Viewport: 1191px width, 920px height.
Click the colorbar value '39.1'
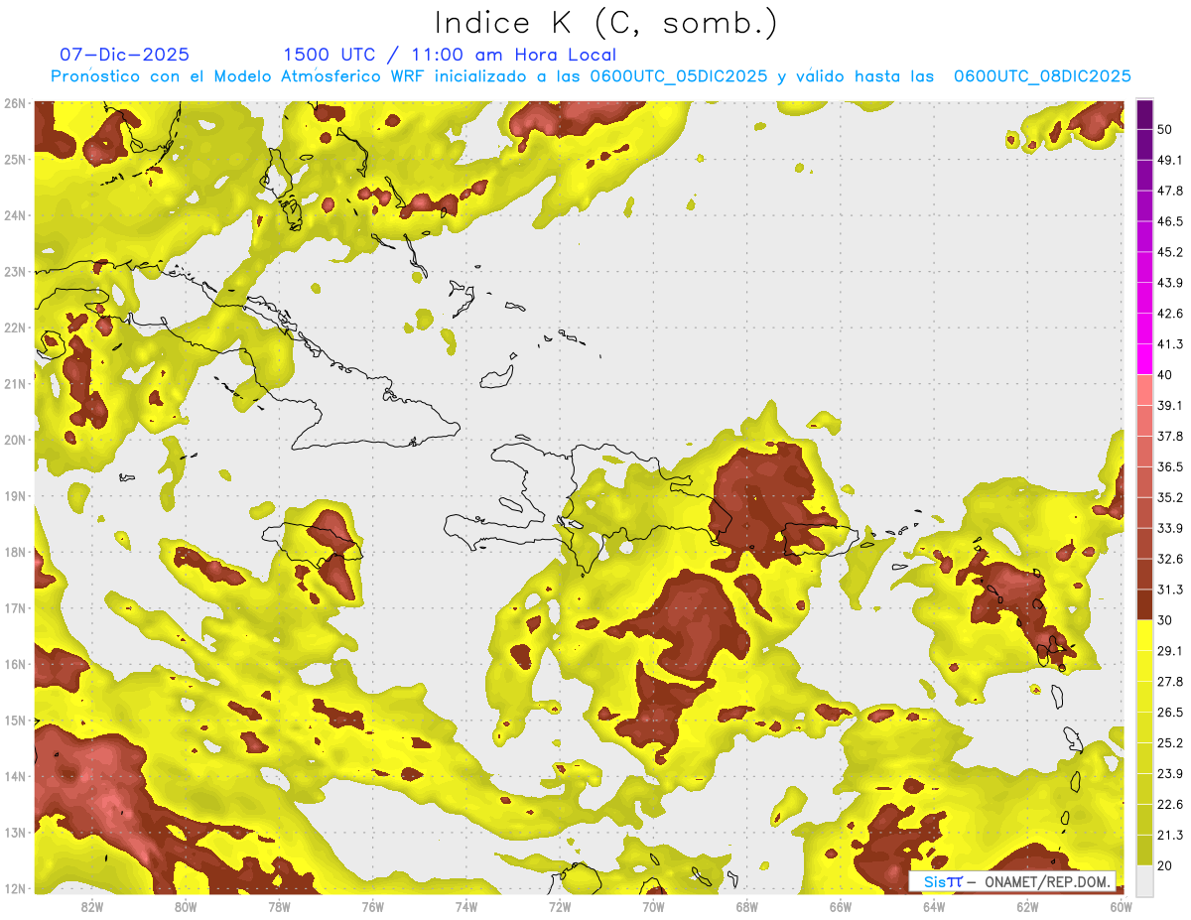point(1169,405)
